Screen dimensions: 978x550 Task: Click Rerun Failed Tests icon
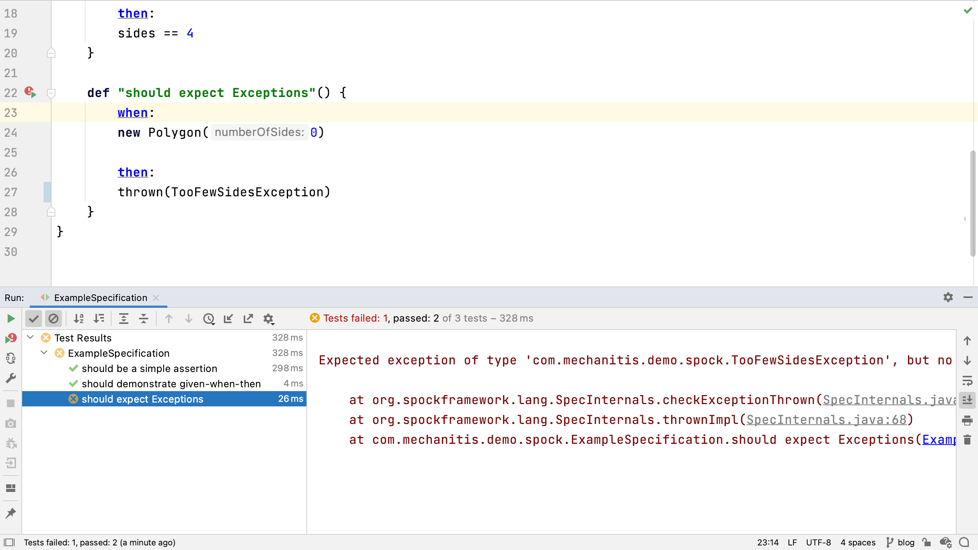pos(11,338)
